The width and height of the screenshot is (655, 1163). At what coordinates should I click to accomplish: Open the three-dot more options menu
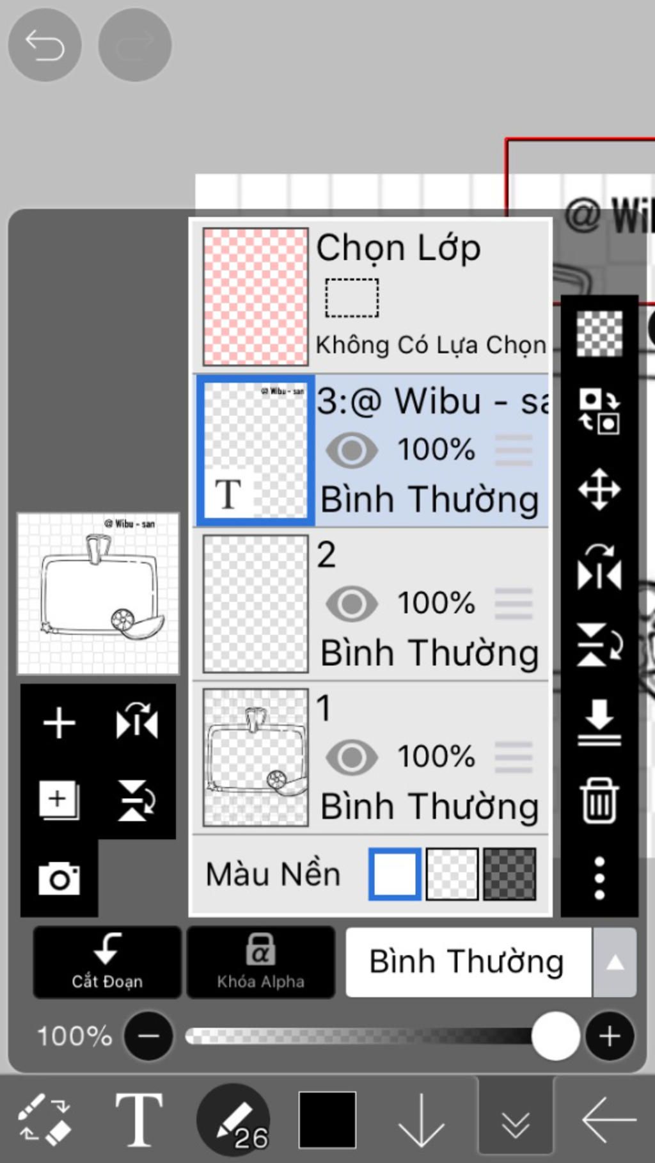click(x=599, y=878)
